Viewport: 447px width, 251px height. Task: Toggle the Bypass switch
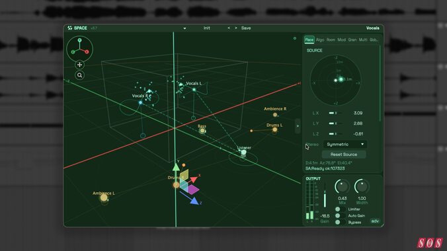point(340,222)
